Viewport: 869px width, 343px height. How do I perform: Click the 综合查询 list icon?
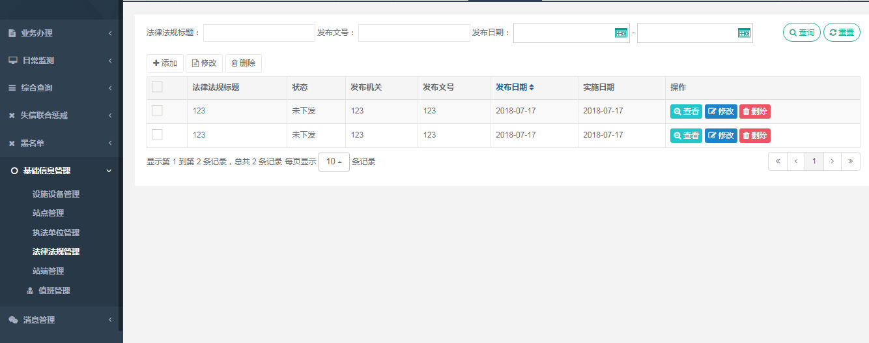12,88
